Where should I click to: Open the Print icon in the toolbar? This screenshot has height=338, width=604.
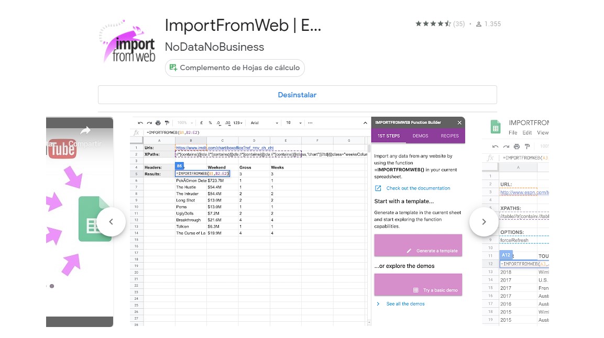tap(158, 123)
